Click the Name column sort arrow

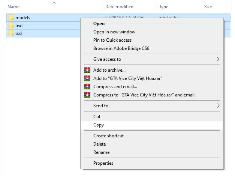tap(54, 3)
